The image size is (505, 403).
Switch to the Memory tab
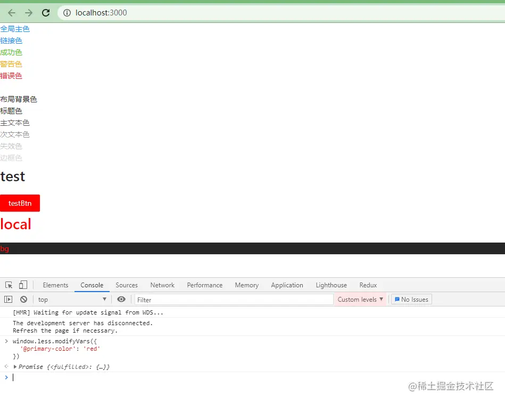click(247, 285)
